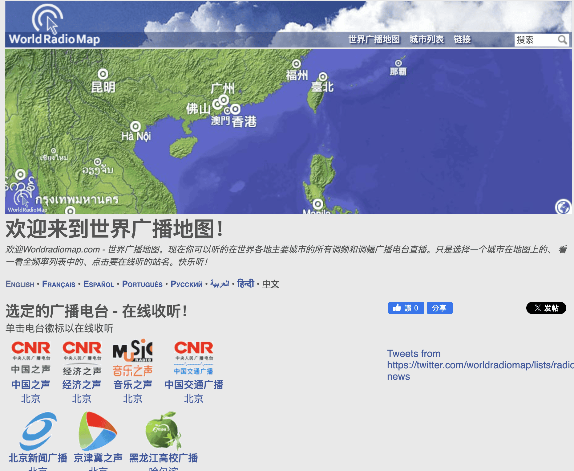Select the 昆明 city marker on map
The height and width of the screenshot is (471, 574).
click(103, 74)
